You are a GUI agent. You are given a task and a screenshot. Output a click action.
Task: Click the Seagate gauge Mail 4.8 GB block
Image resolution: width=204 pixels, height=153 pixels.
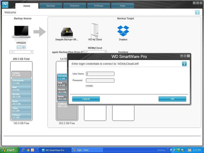(x=62, y=84)
